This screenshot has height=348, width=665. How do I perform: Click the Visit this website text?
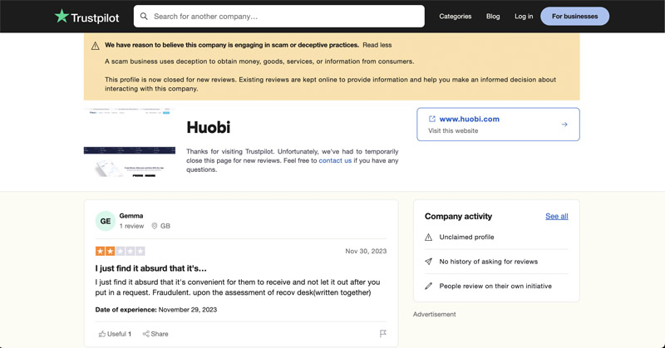tap(453, 130)
